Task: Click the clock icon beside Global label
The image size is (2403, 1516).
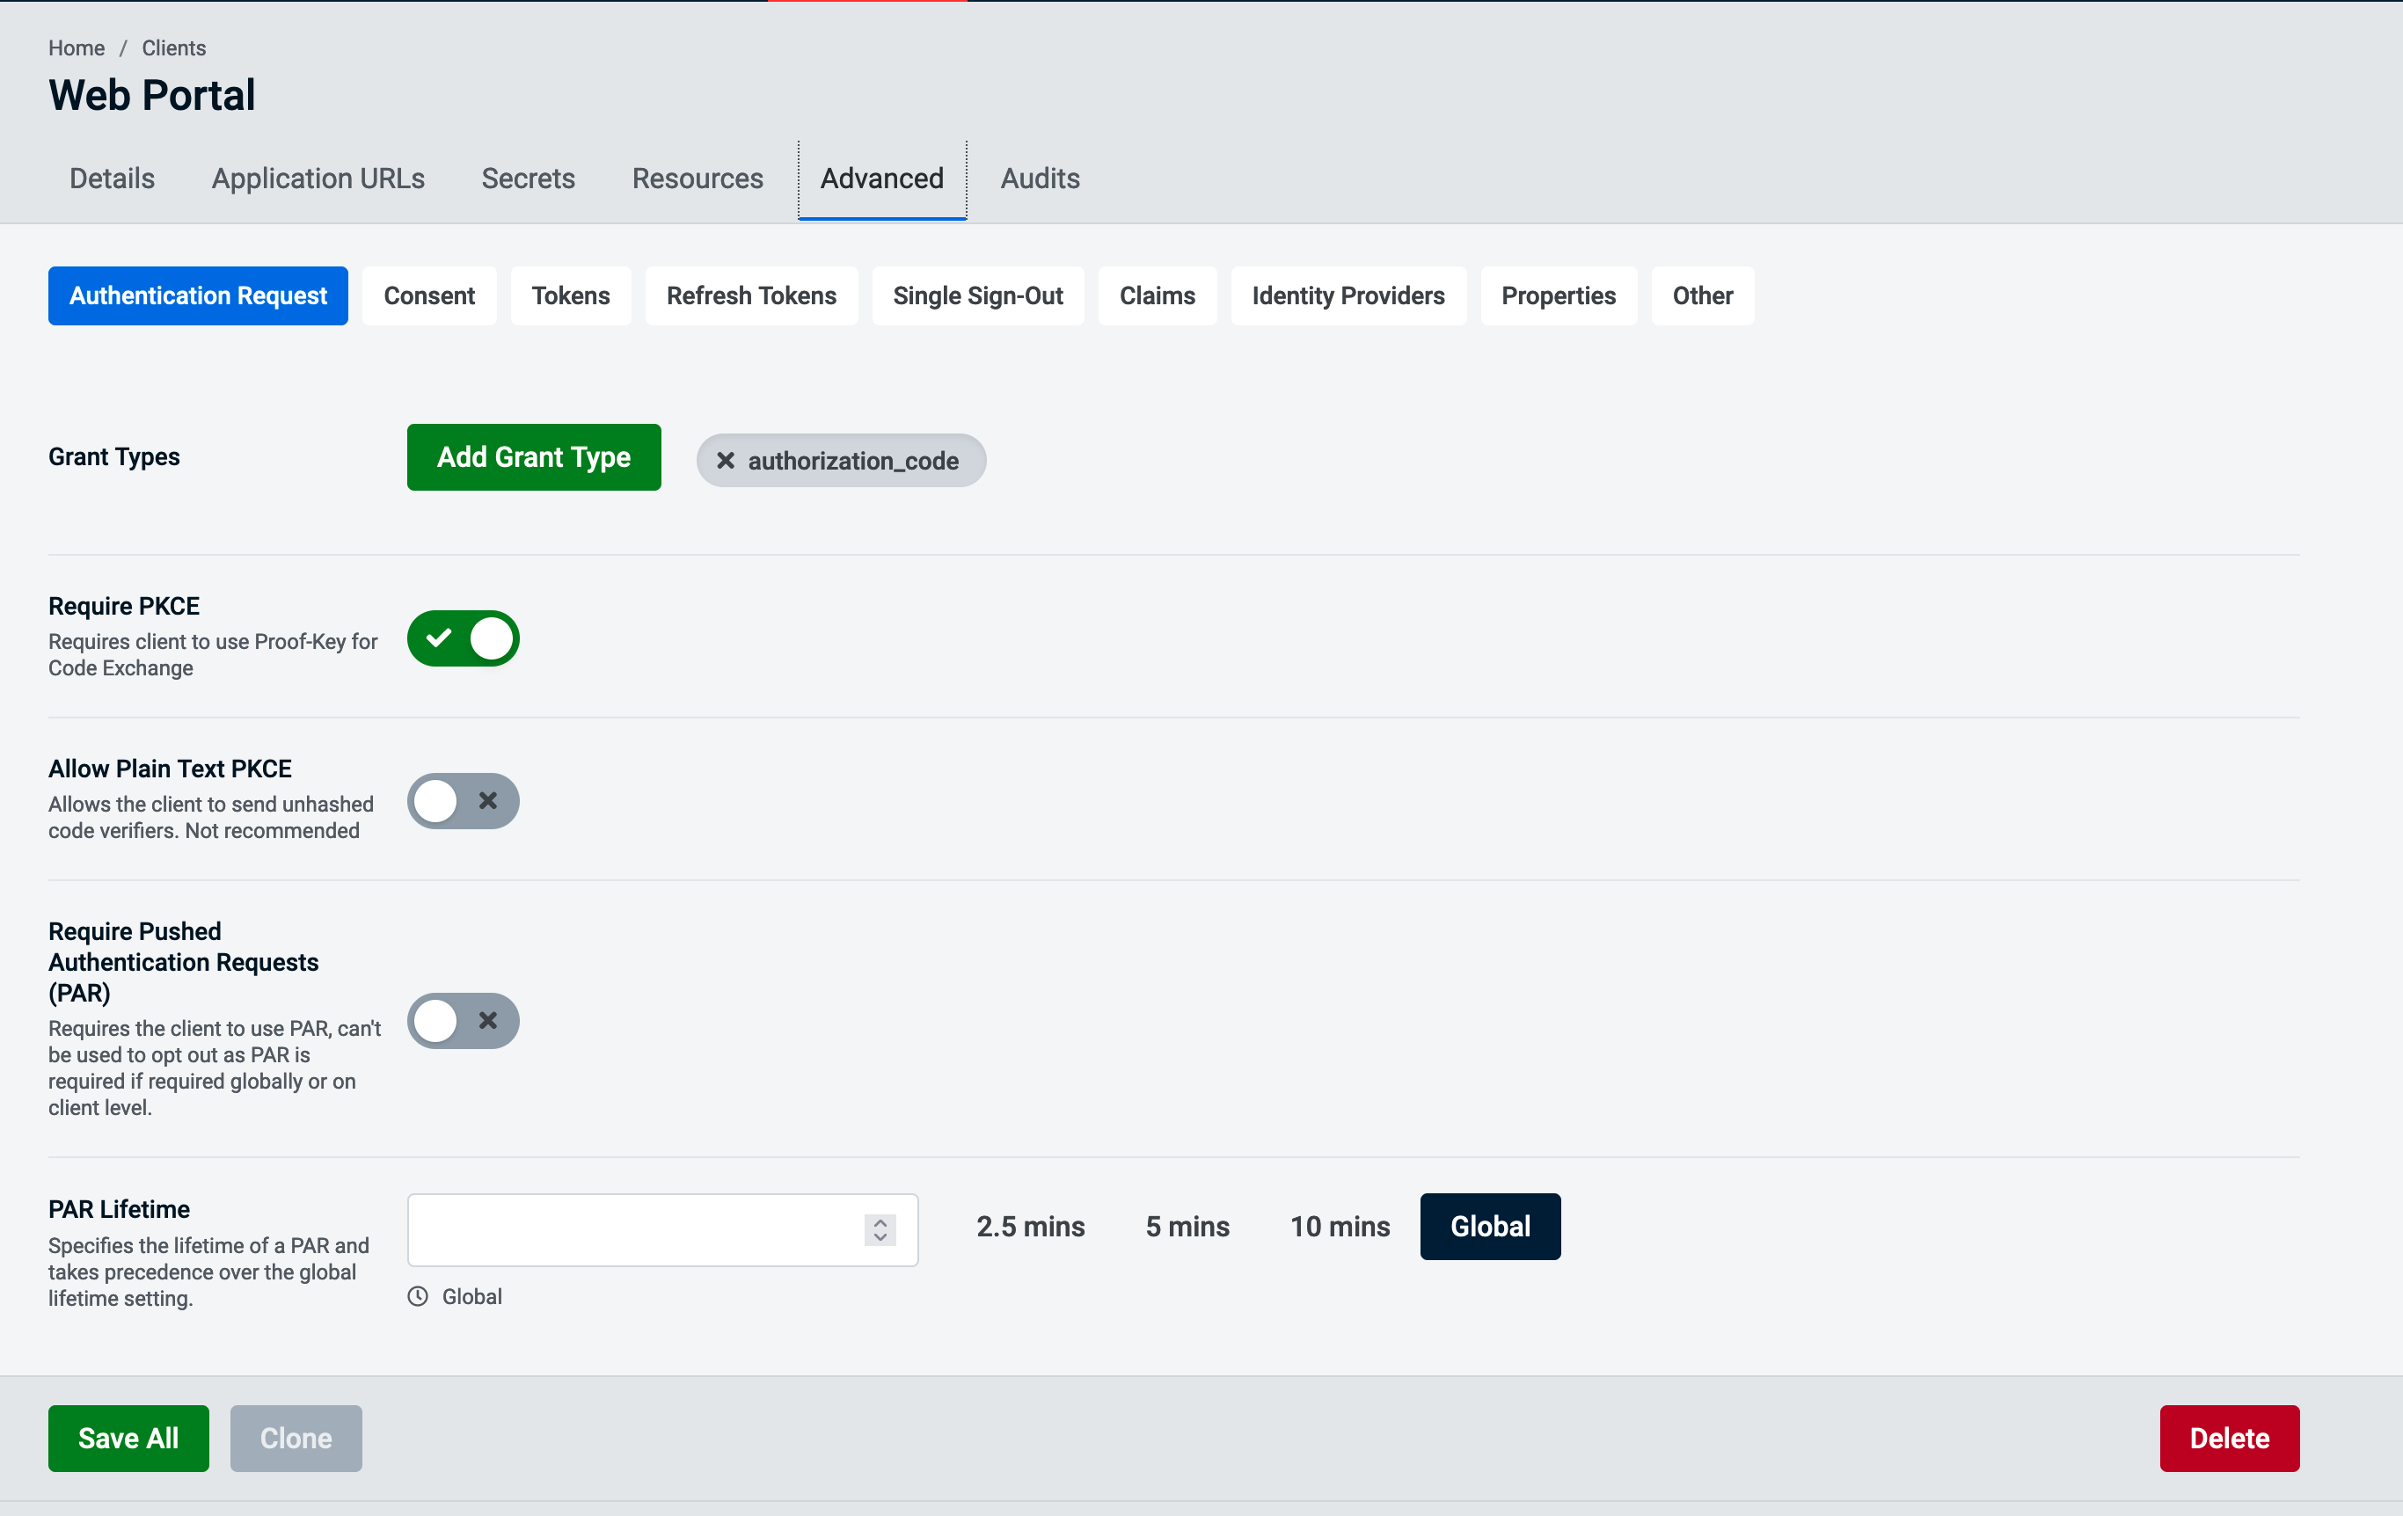Action: (418, 1295)
